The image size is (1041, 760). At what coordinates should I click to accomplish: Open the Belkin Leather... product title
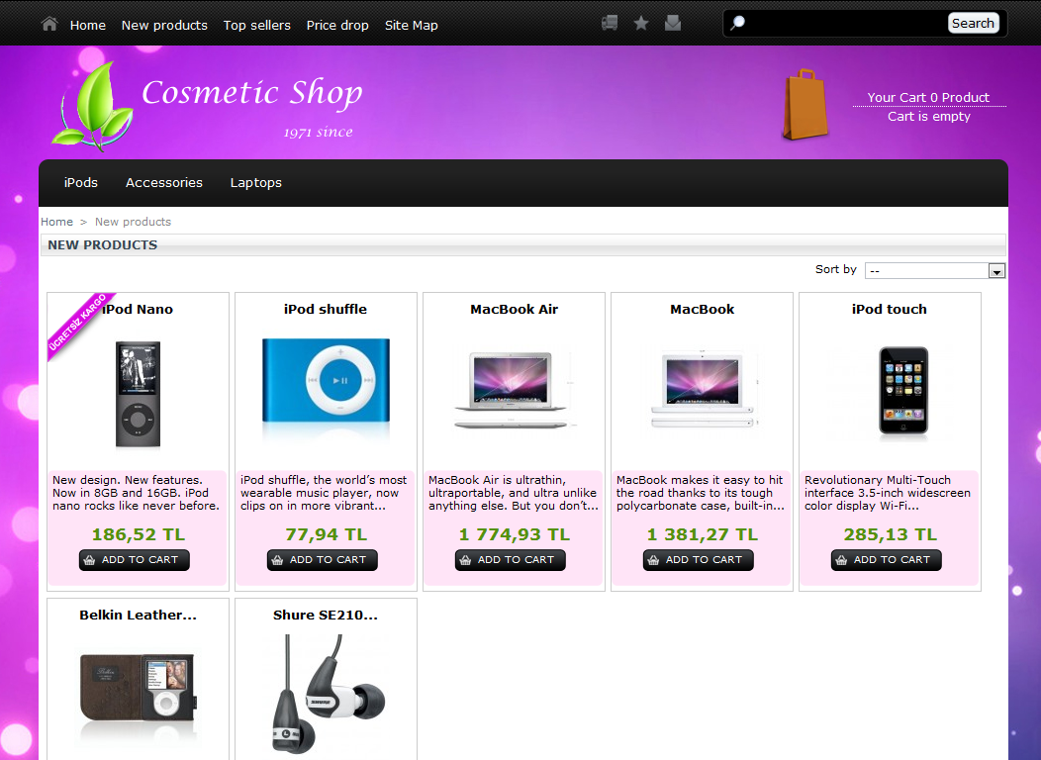click(x=138, y=616)
